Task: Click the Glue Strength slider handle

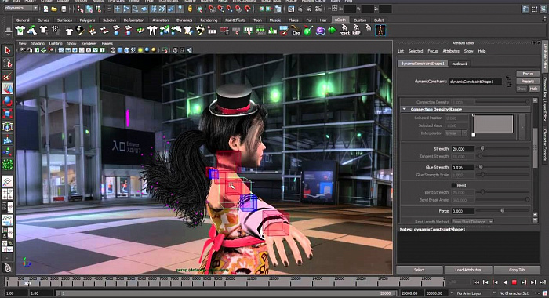Action: pos(481,167)
